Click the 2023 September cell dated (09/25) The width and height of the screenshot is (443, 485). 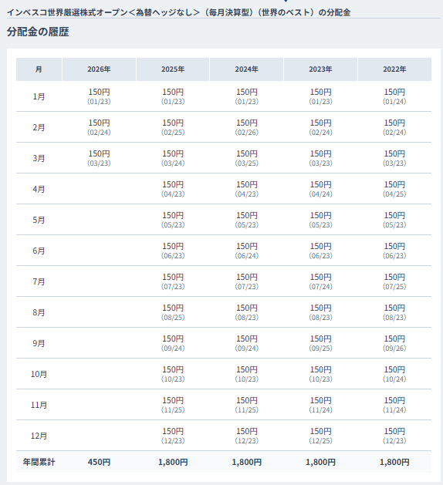click(320, 343)
